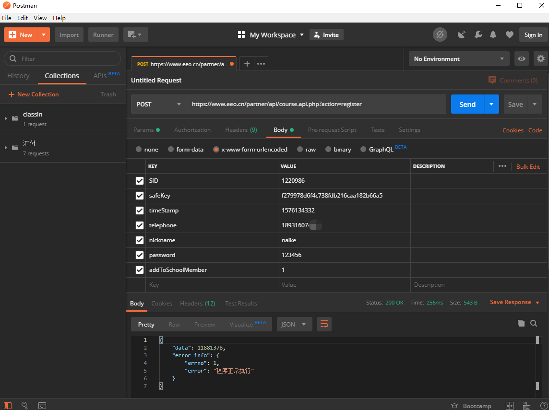Image resolution: width=549 pixels, height=410 pixels.
Task: Switch to the Headers (9) request tab
Action: tap(241, 130)
